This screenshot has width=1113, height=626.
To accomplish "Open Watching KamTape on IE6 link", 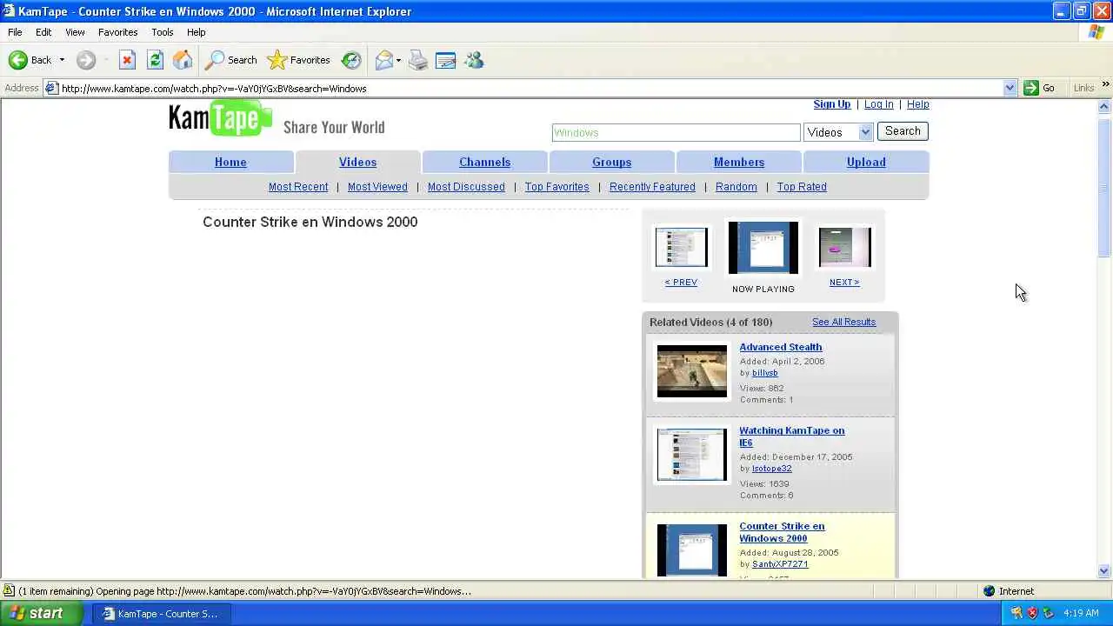I will (791, 436).
